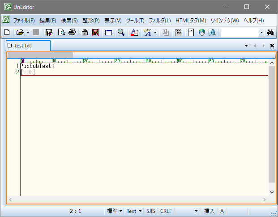
Task: Open the 整形(P) menu
Action: pyautogui.click(x=91, y=21)
